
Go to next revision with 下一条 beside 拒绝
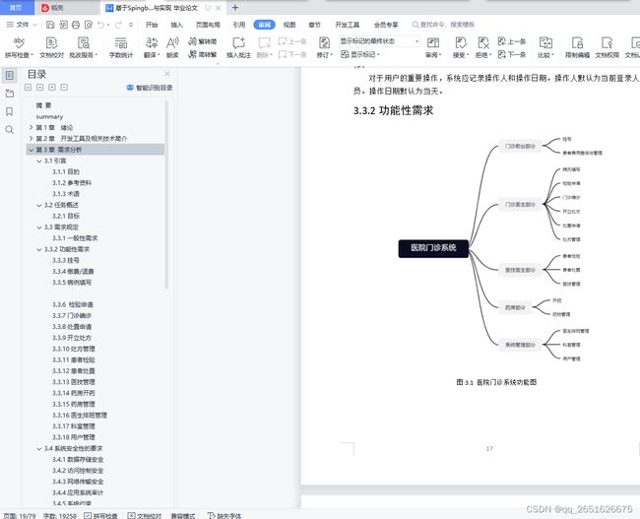(x=512, y=54)
